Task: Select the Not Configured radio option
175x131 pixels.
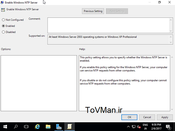Action: coord(13,20)
